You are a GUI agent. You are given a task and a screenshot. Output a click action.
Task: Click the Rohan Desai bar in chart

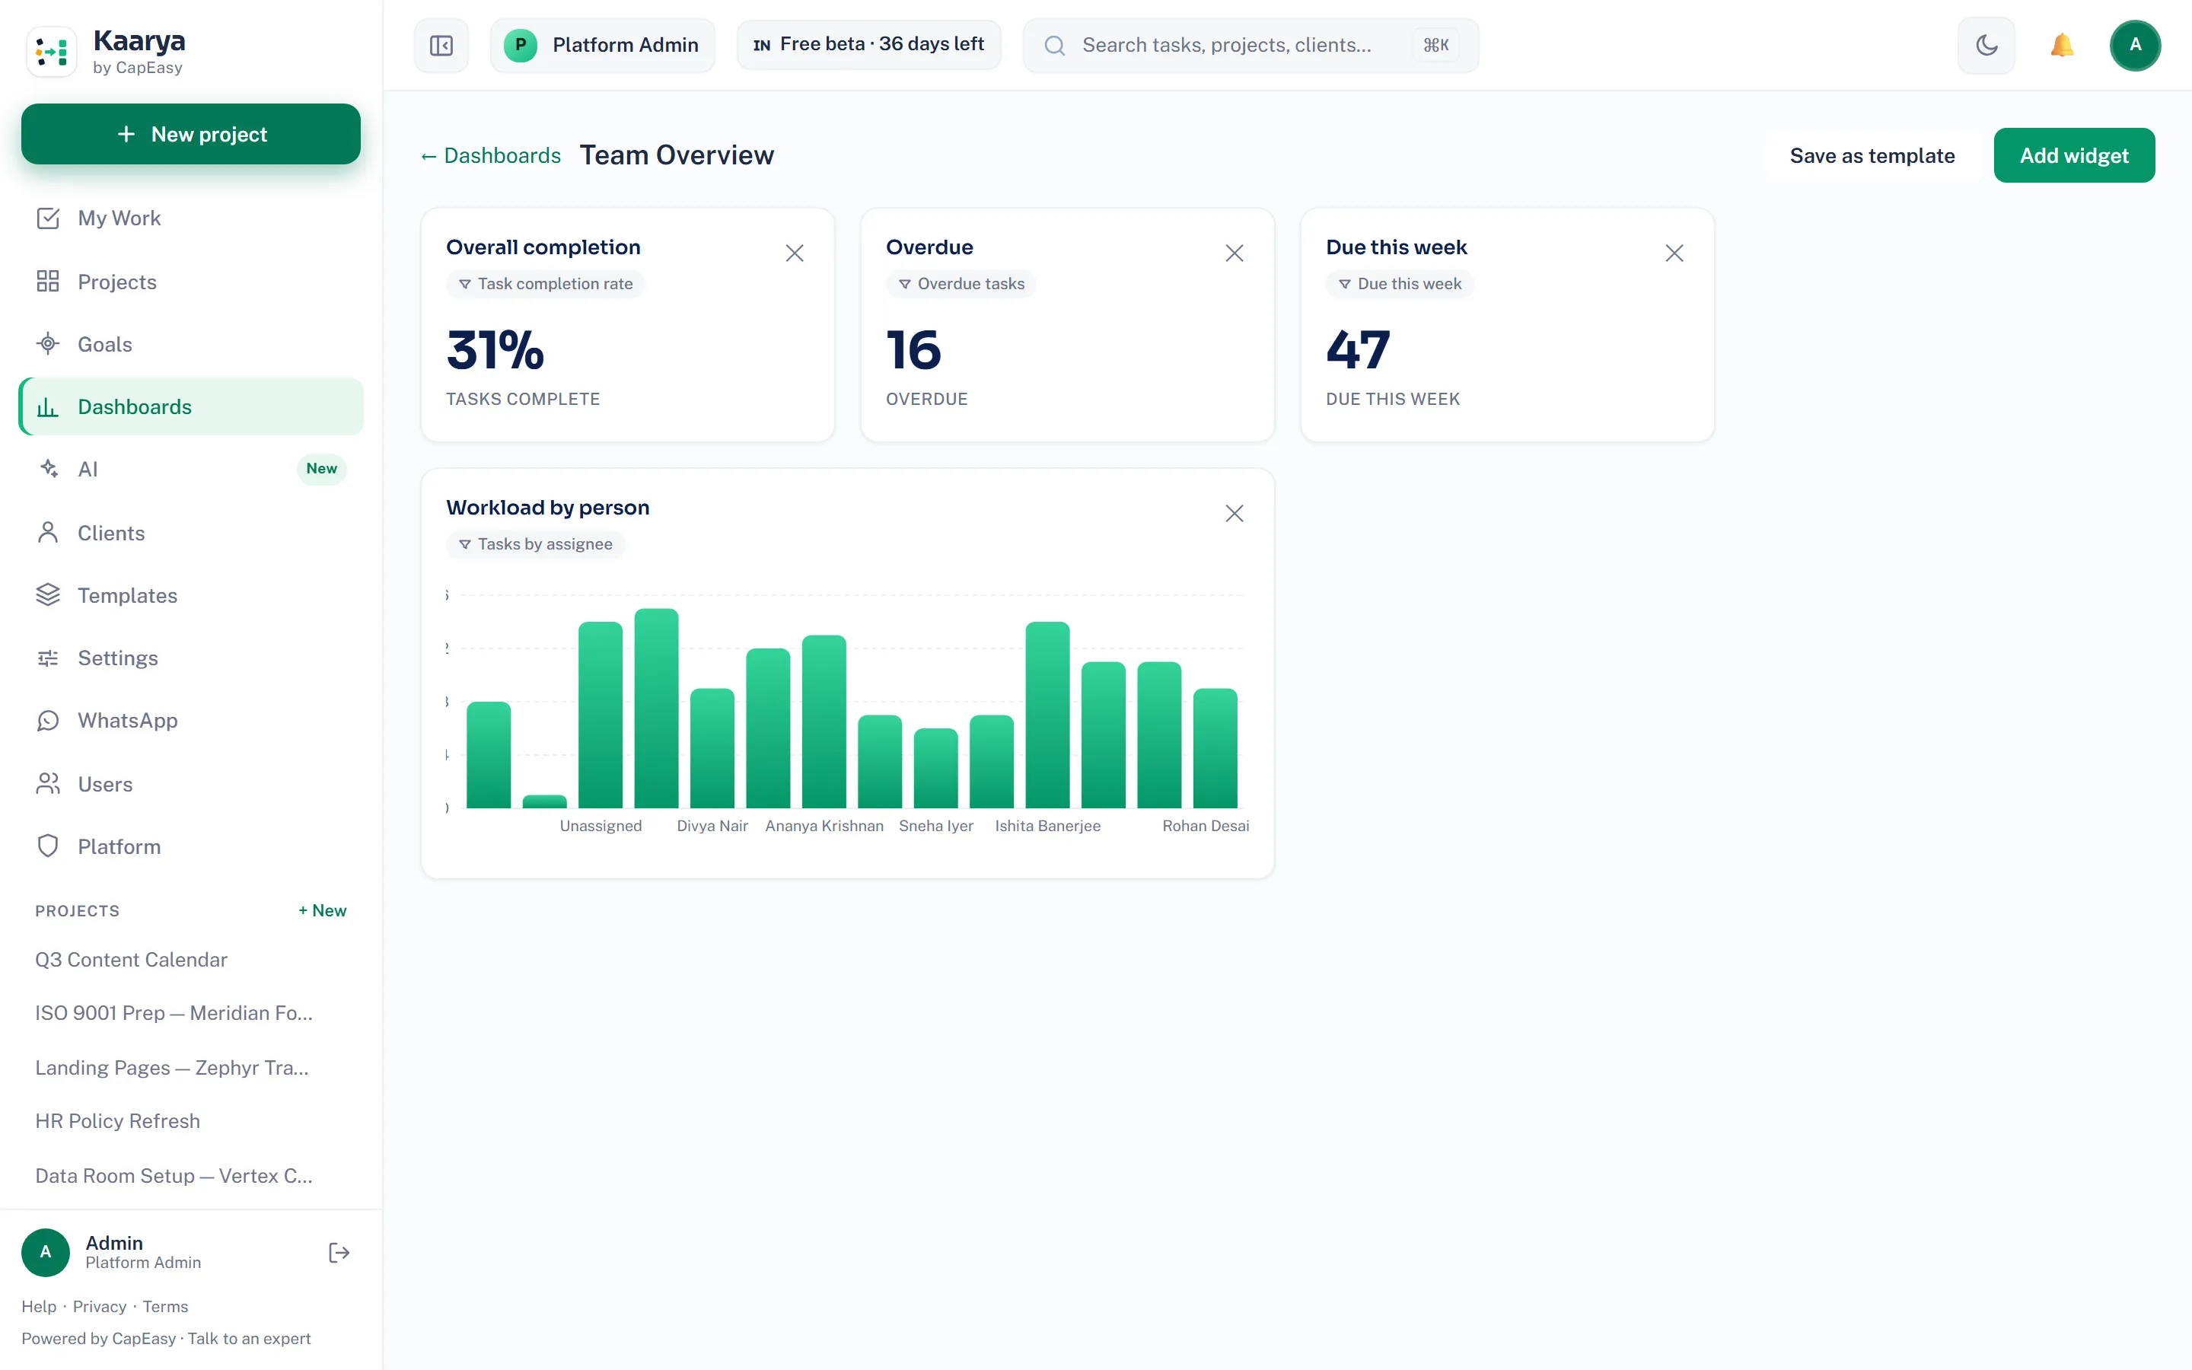(x=1215, y=748)
